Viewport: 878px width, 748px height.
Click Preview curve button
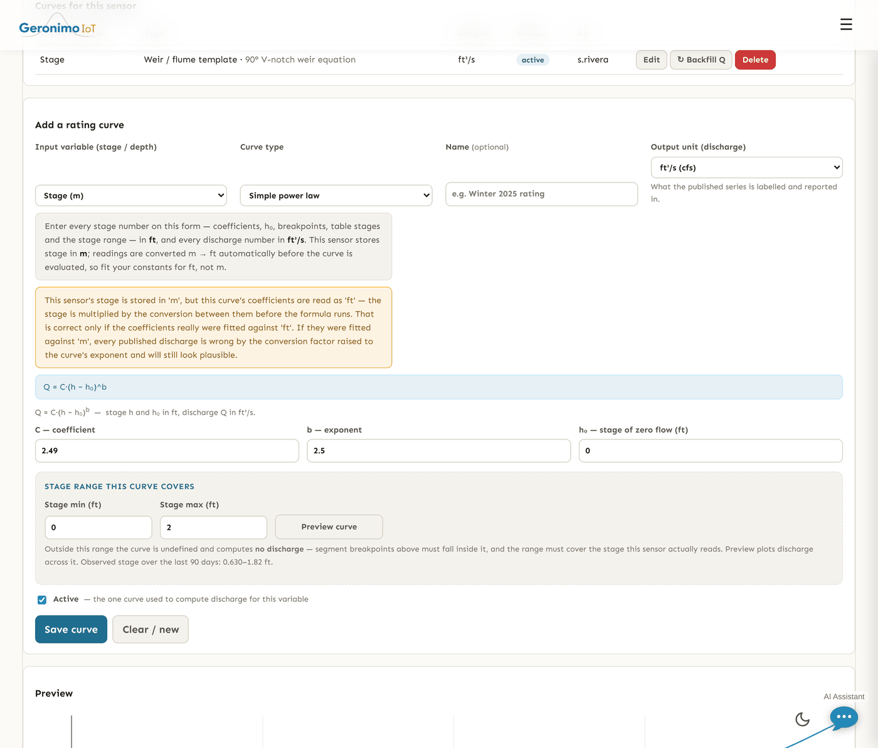coord(329,527)
